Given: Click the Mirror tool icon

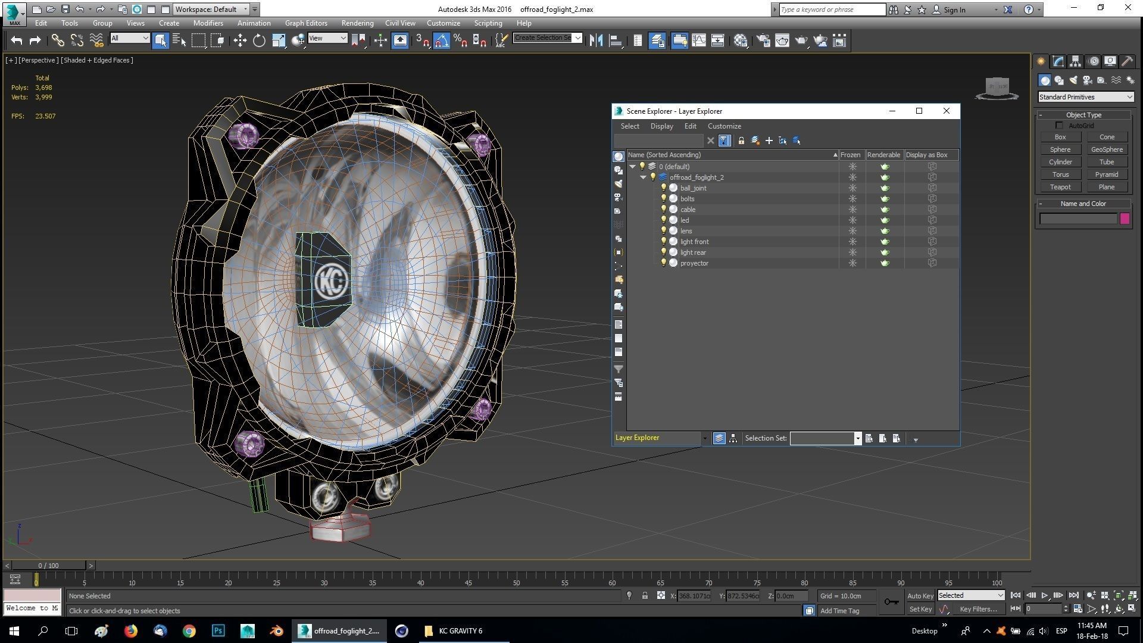Looking at the screenshot, I should pyautogui.click(x=596, y=40).
